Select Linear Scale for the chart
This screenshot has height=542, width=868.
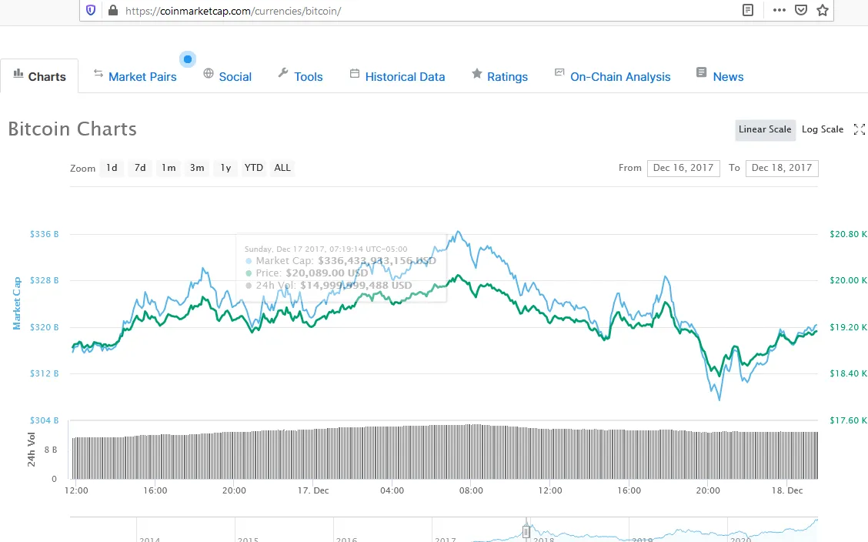click(765, 129)
